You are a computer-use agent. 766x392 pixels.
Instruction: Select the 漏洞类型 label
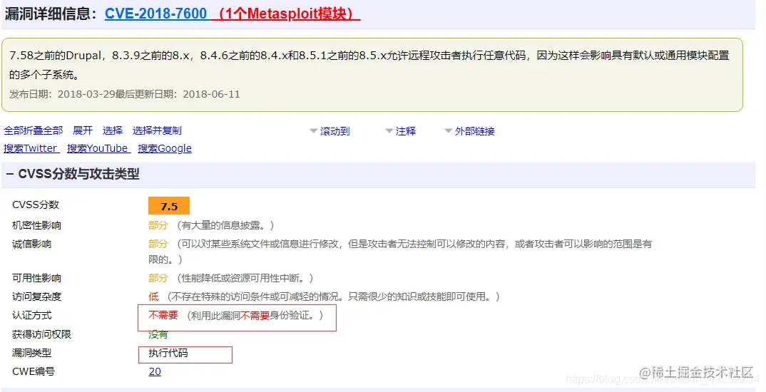pos(32,353)
